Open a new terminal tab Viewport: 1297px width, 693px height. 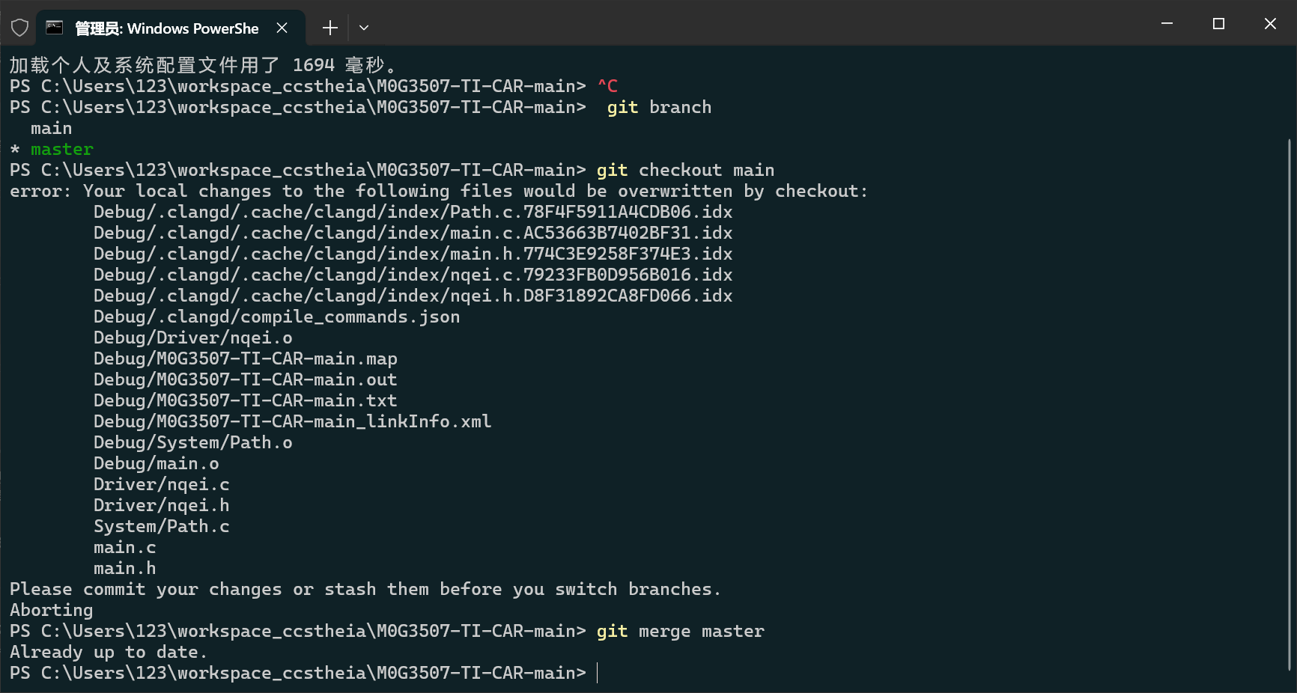pyautogui.click(x=329, y=28)
